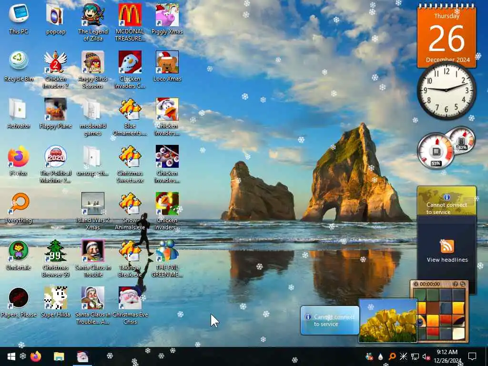The width and height of the screenshot is (488, 366).
Task: Click the muted volume tray icon
Action: tap(426, 356)
